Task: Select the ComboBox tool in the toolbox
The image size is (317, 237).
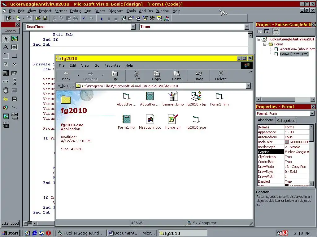Action: [6, 73]
